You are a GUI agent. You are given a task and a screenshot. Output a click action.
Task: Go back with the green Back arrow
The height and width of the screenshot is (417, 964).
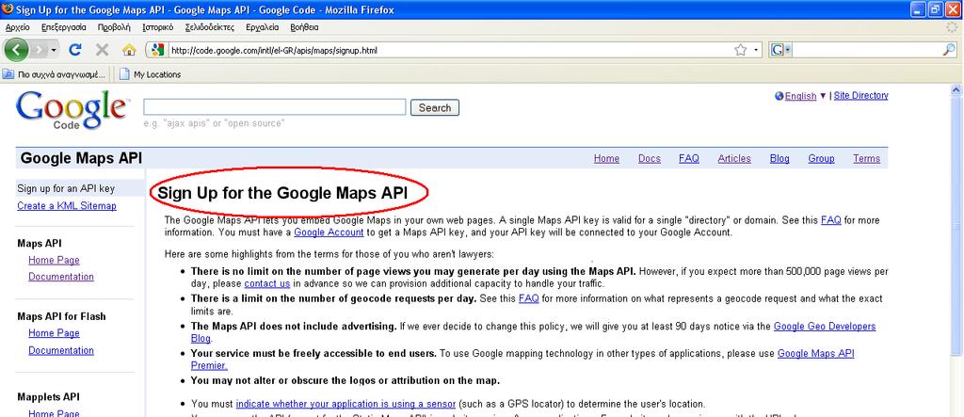point(16,50)
